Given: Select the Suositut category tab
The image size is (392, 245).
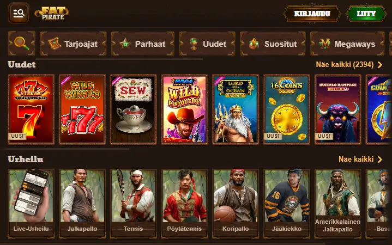Looking at the screenshot, I should tap(273, 44).
